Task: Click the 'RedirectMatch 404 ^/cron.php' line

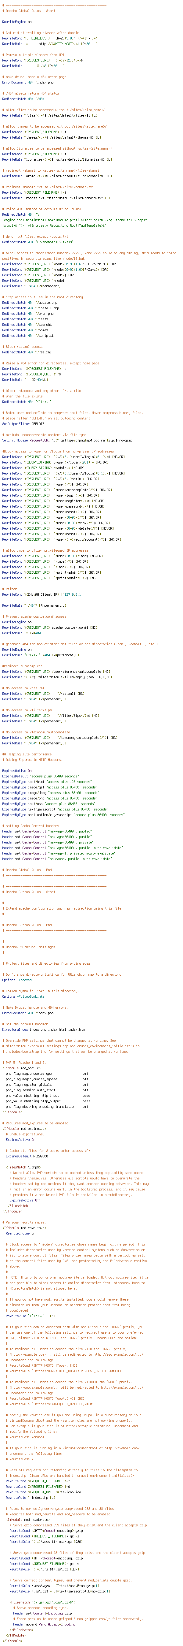Action: click(x=27, y=314)
